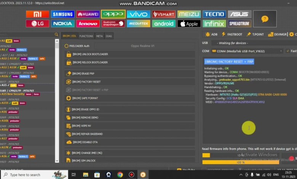297x179 pixels.
Task: Click the yellow question mark help box
Action: (x=265, y=19)
